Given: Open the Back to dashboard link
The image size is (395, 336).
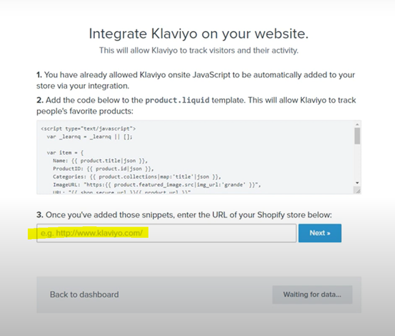Looking at the screenshot, I should [x=84, y=294].
